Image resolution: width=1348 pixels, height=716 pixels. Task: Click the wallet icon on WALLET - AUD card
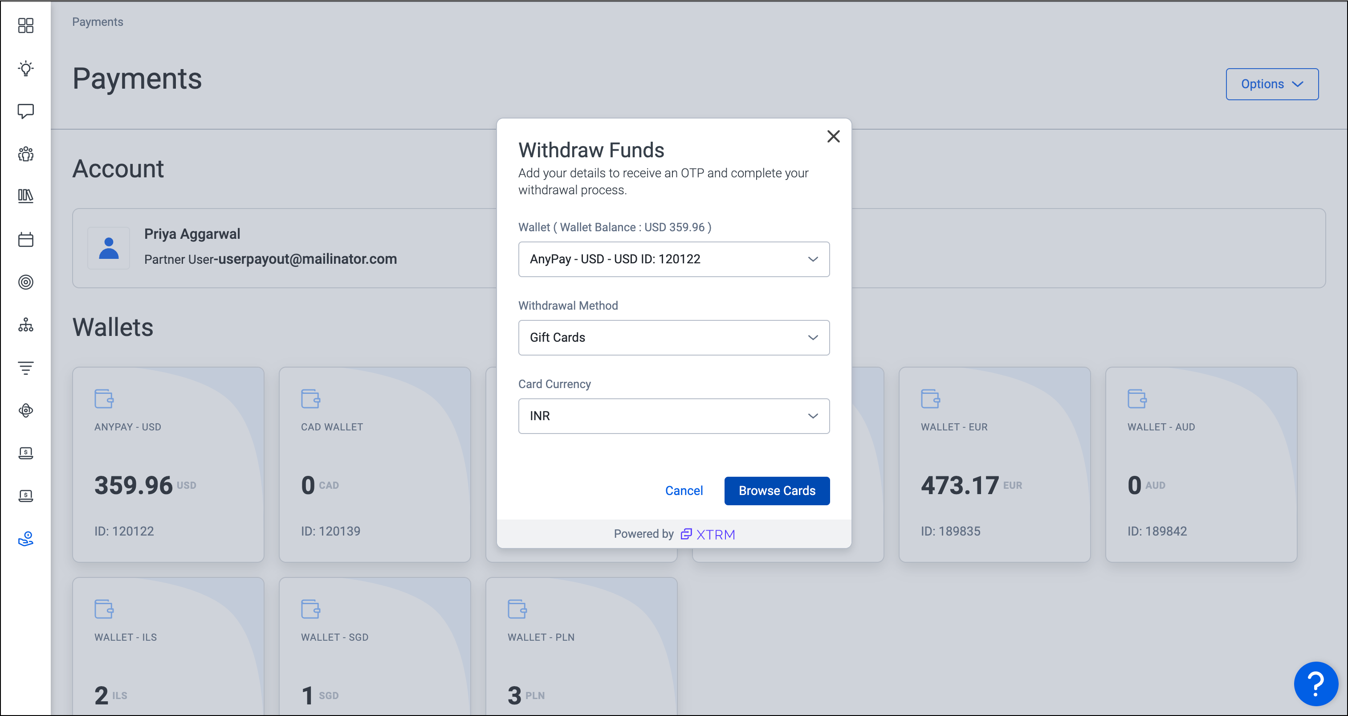tap(1137, 398)
